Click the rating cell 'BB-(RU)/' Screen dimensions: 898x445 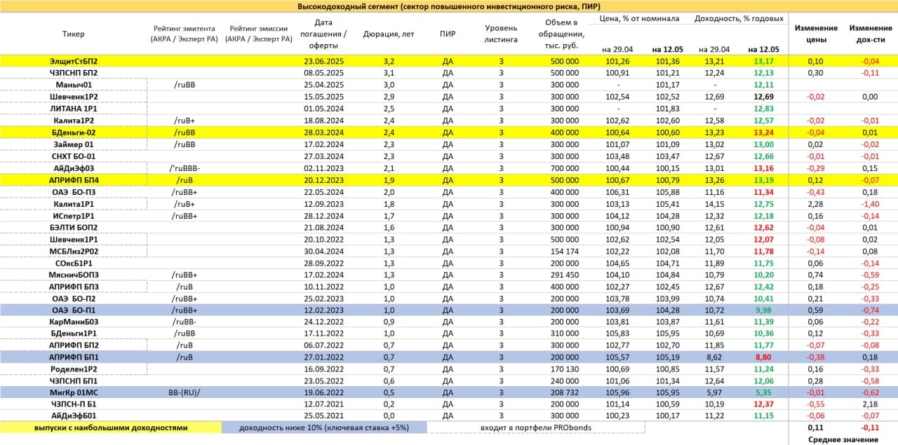185,392
